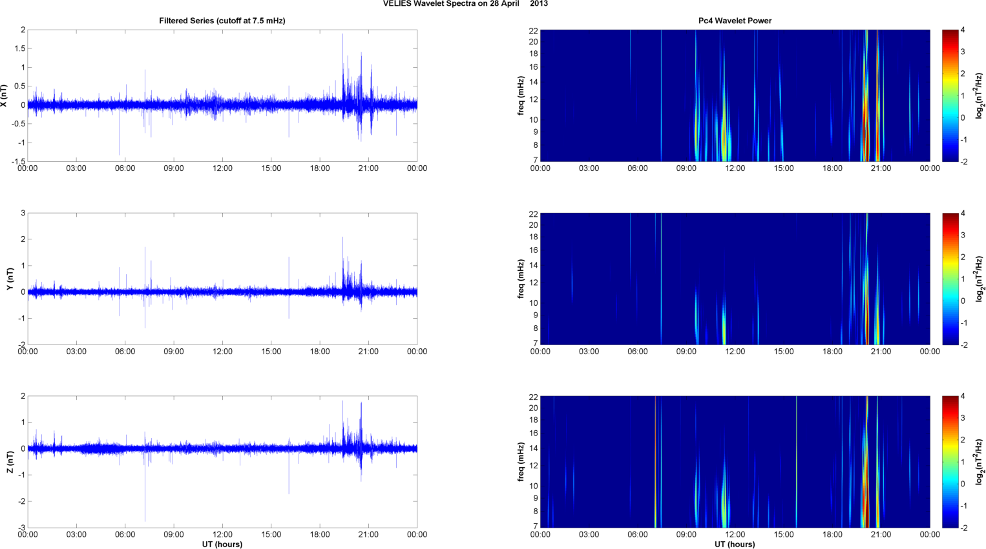
Task: Click UT (hours) label under Z time series
Action: pyautogui.click(x=222, y=544)
